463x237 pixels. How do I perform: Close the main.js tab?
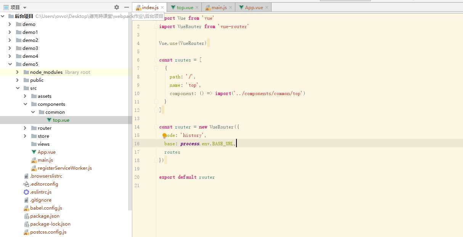pyautogui.click(x=231, y=8)
